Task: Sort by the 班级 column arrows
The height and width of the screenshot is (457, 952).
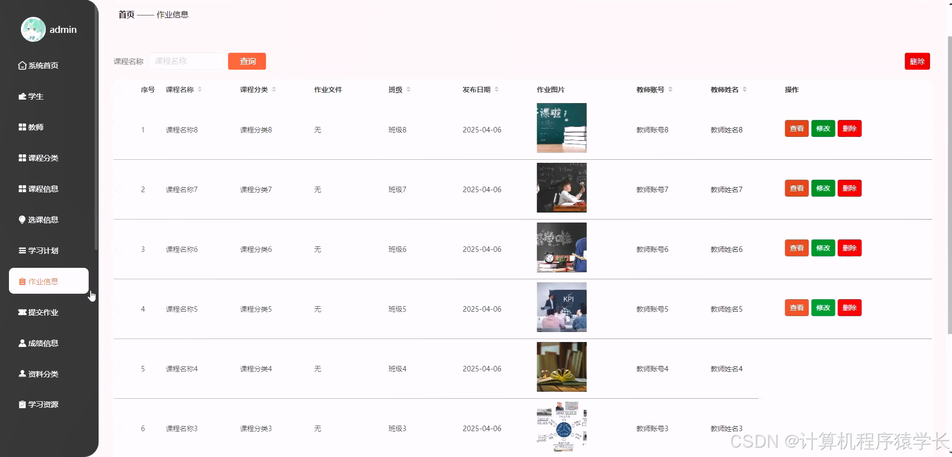Action: click(x=408, y=90)
